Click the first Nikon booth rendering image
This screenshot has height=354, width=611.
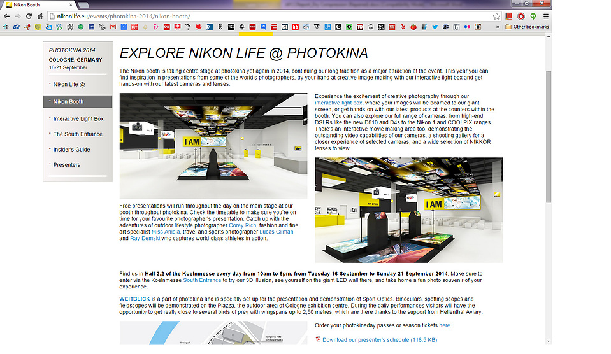click(x=213, y=146)
